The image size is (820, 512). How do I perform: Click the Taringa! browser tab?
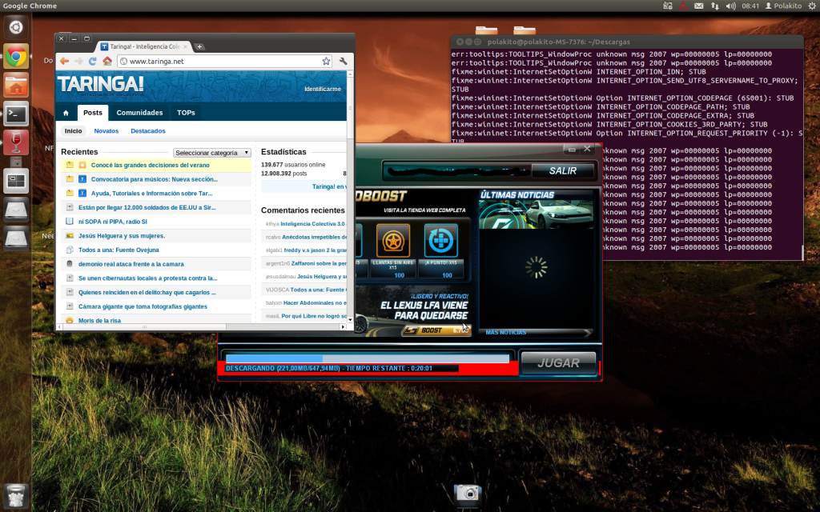click(x=144, y=46)
